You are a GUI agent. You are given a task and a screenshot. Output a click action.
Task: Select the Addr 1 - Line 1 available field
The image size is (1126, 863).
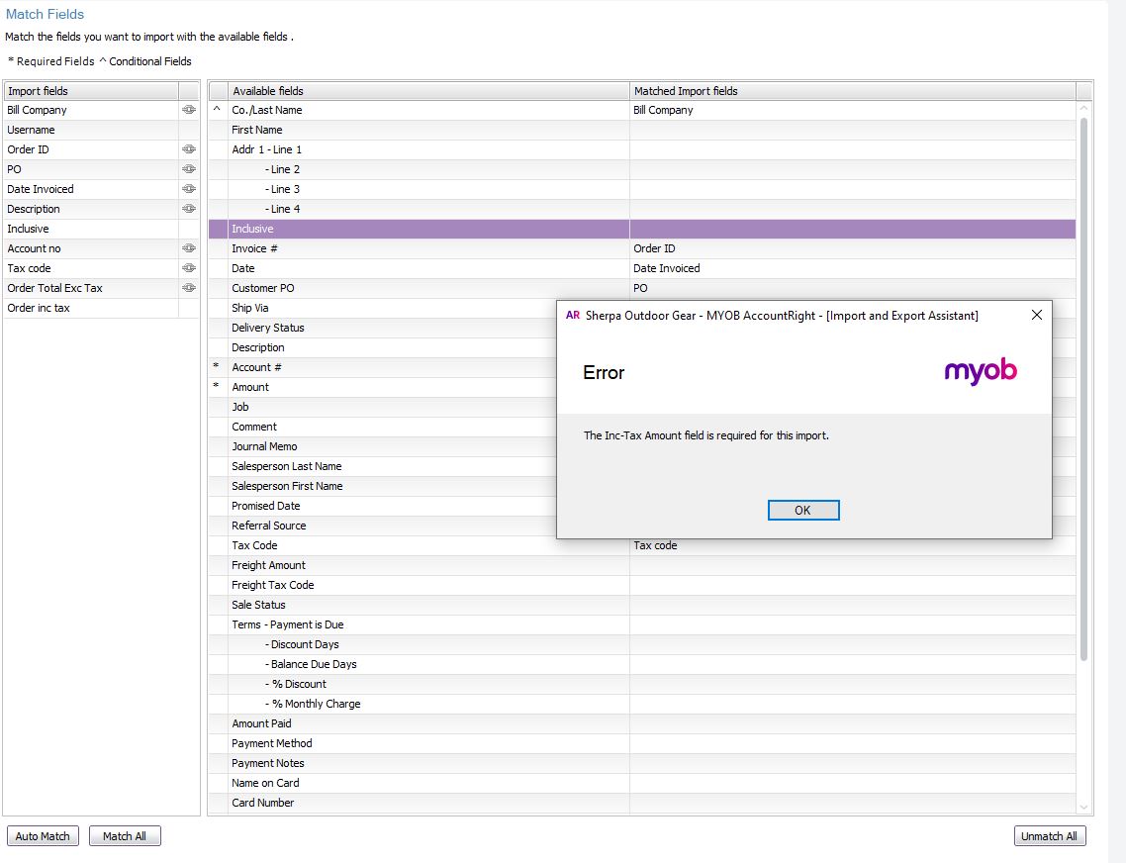(x=428, y=149)
